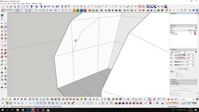
Task: Open the Camera menu
Action: point(14,3)
